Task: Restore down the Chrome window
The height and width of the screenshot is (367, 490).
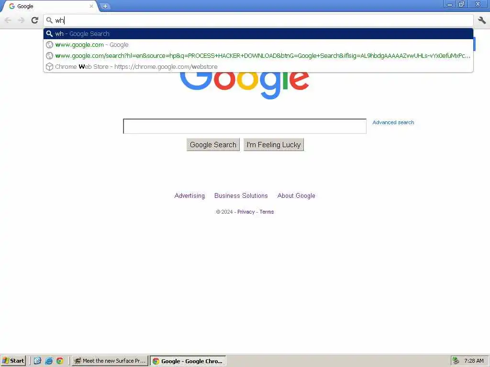Action: (461, 4)
